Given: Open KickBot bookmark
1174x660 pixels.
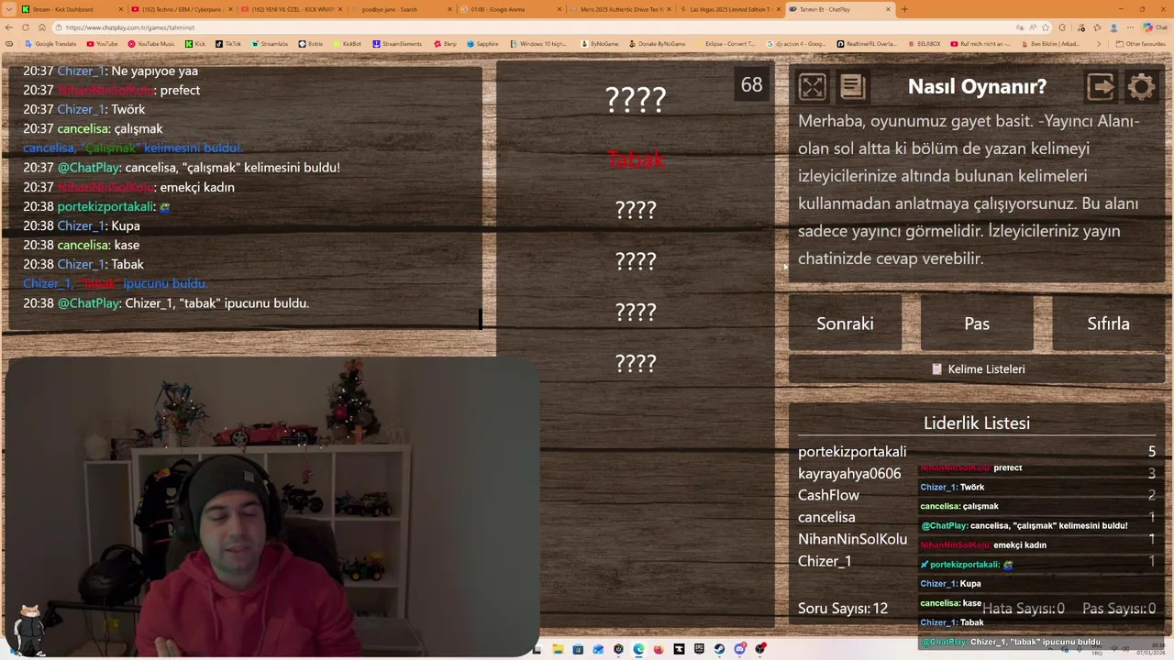Looking at the screenshot, I should [348, 44].
